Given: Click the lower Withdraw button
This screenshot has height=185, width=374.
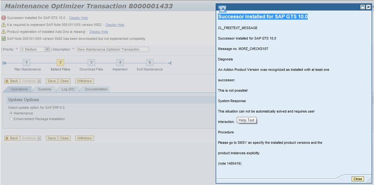Looking at the screenshot, I should [x=85, y=138].
